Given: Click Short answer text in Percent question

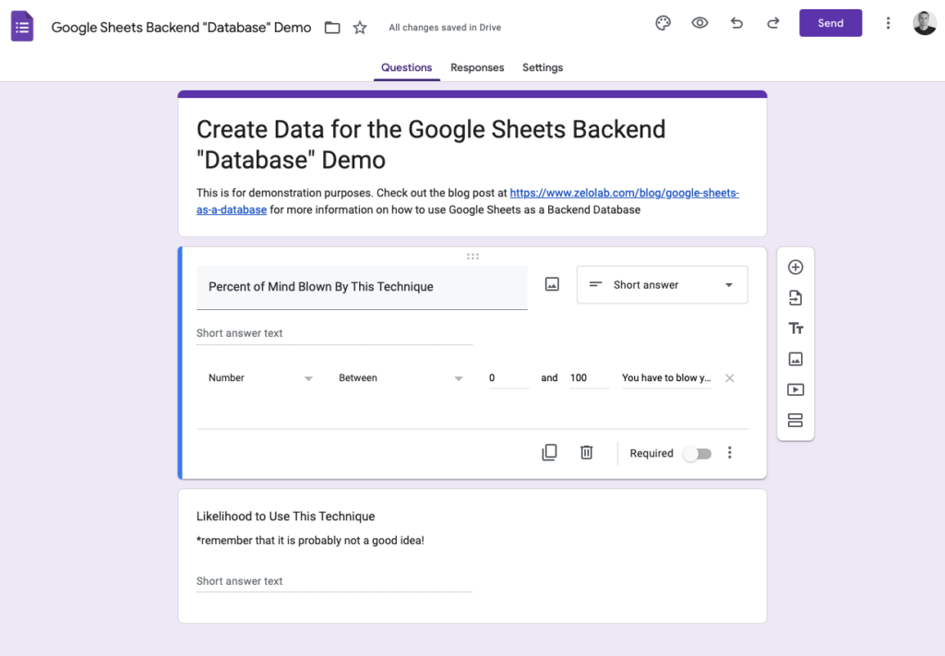Looking at the screenshot, I should (x=239, y=333).
